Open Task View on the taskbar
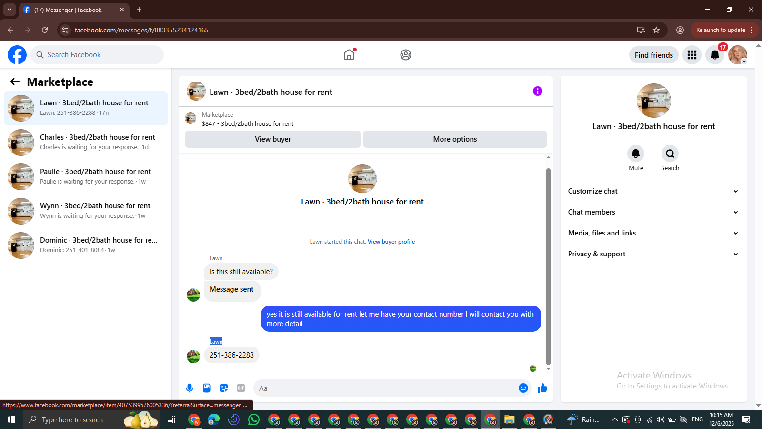The width and height of the screenshot is (762, 429). tap(171, 419)
